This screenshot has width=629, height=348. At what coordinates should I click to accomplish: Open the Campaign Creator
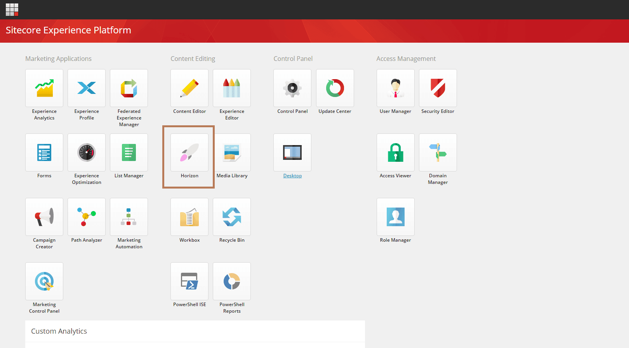tap(44, 217)
